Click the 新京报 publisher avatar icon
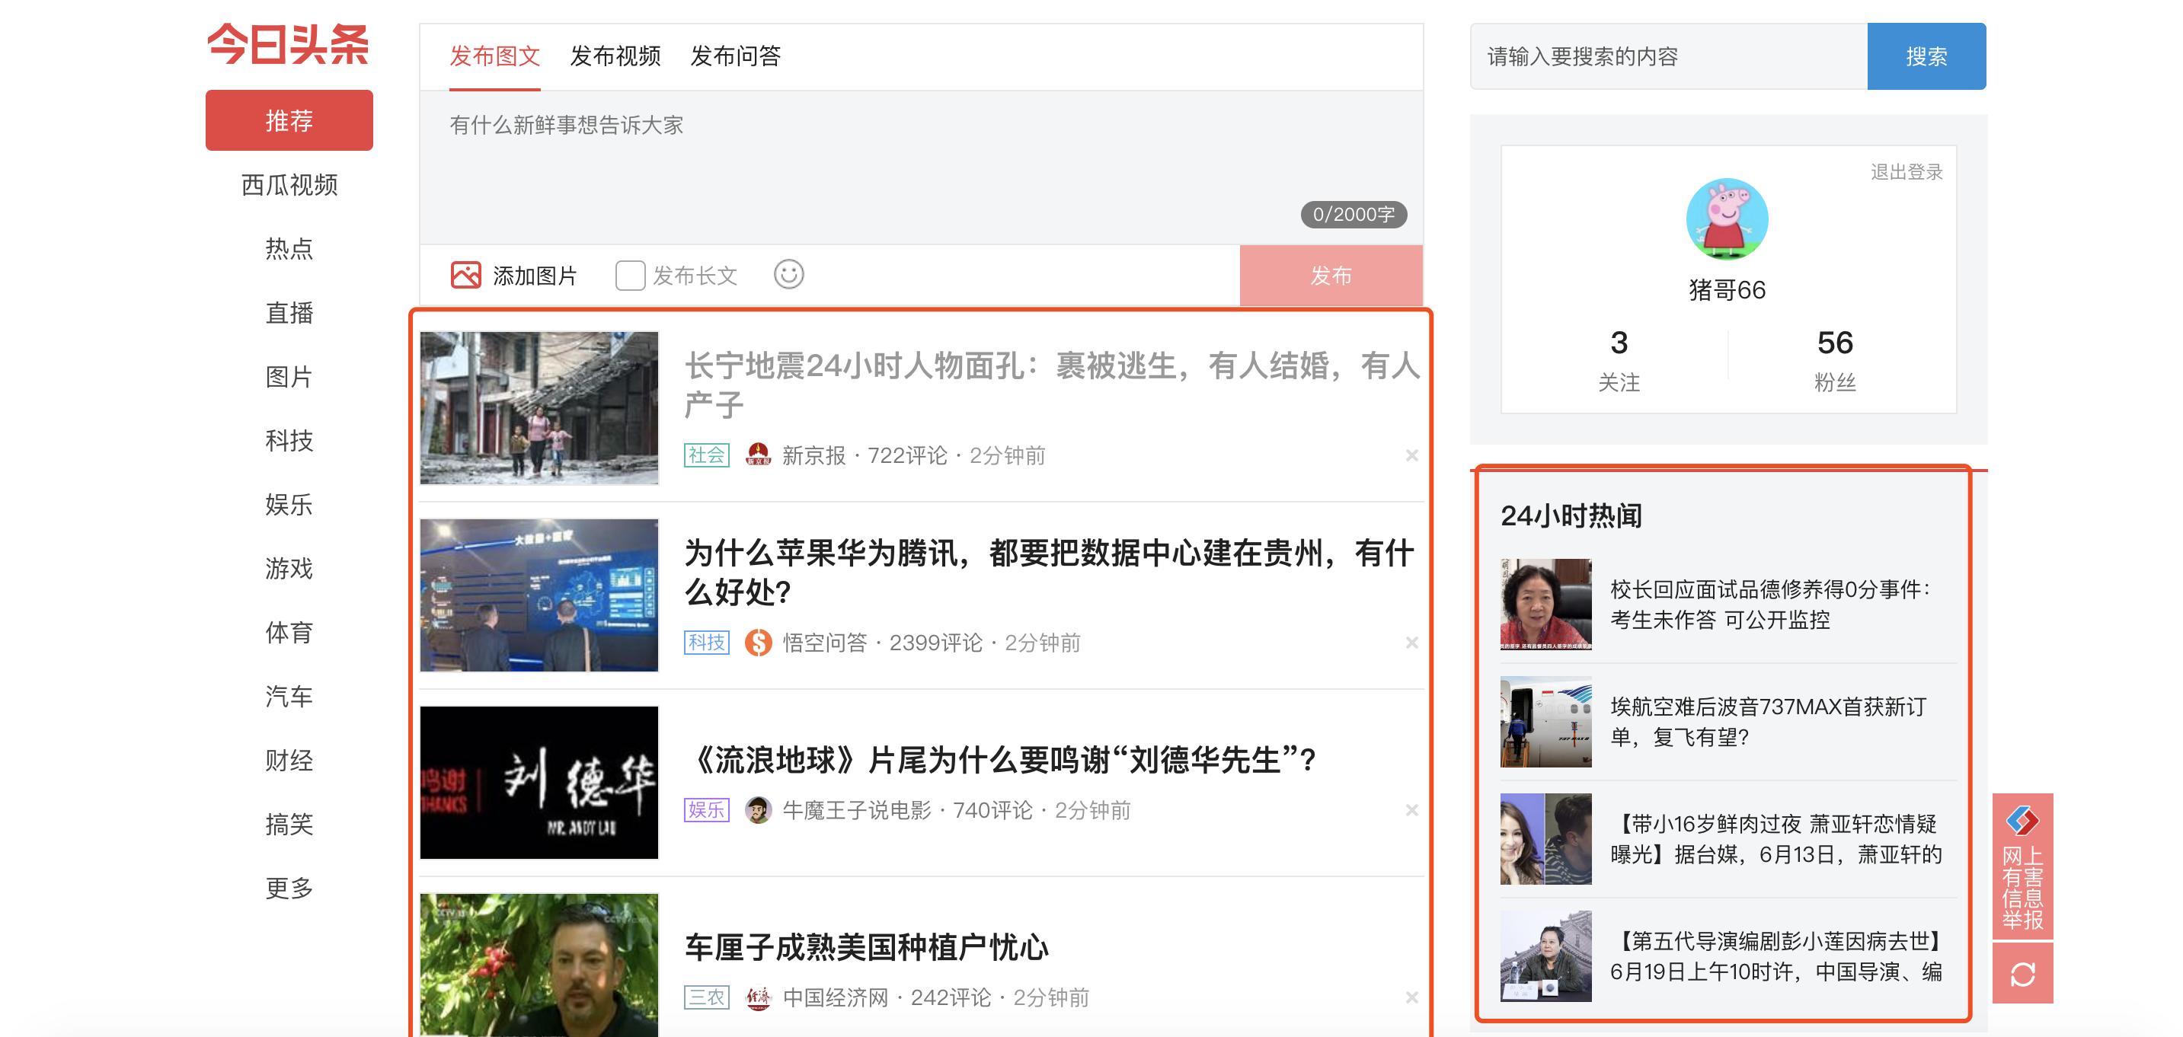Image resolution: width=2183 pixels, height=1037 pixels. [x=759, y=455]
